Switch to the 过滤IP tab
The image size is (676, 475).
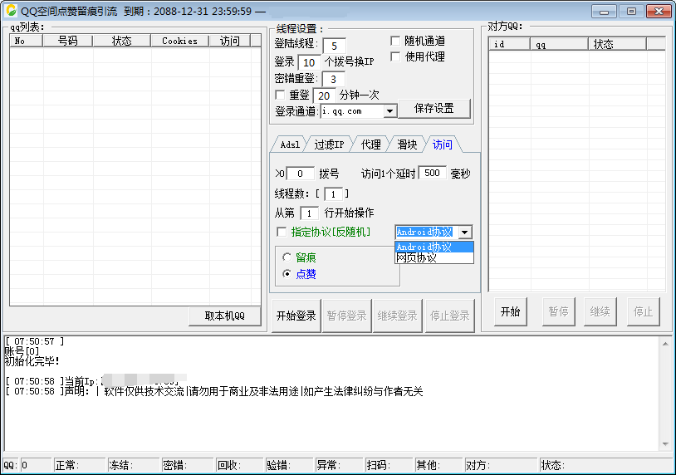pos(329,144)
